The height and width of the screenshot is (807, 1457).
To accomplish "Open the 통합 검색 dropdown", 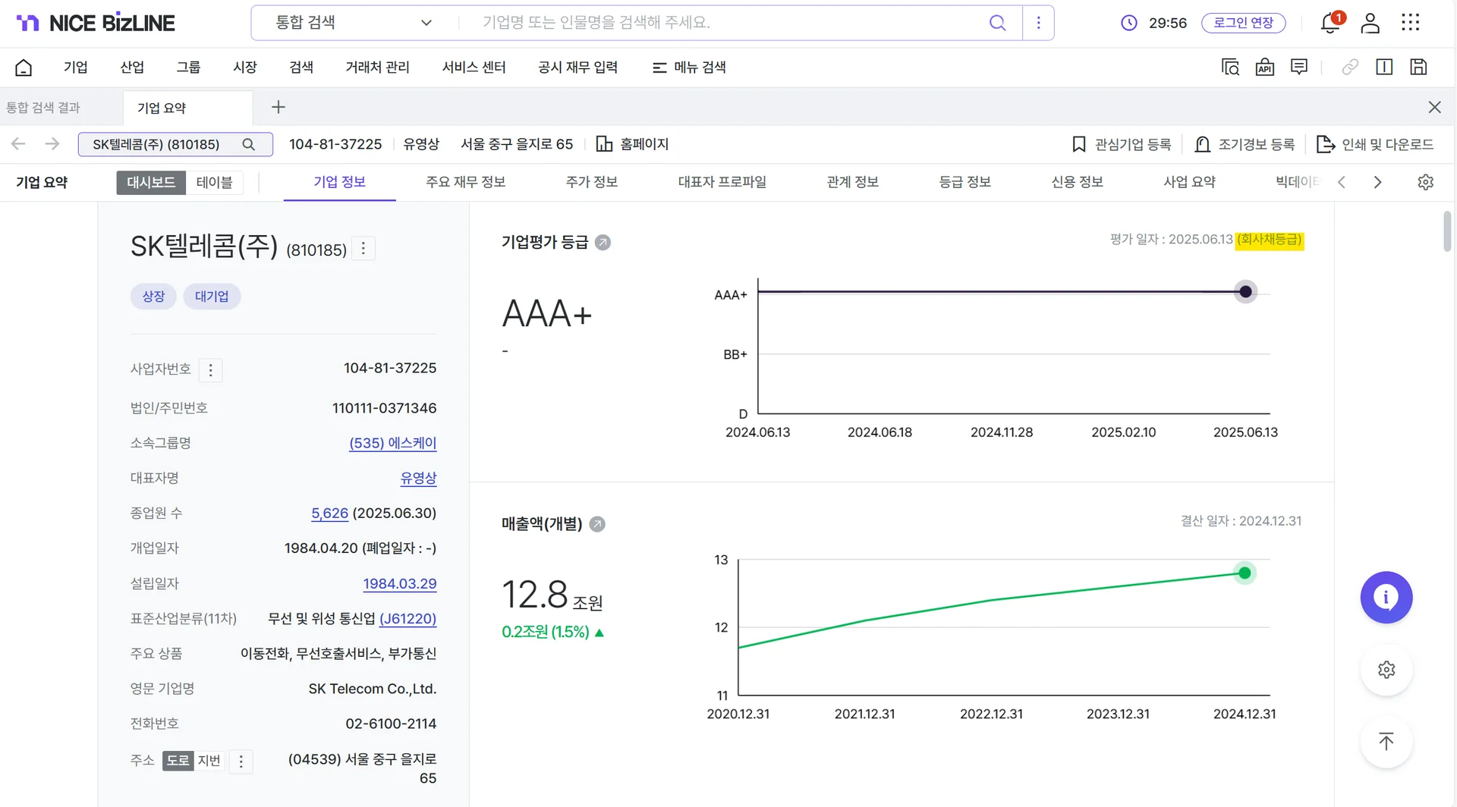I will click(x=349, y=23).
